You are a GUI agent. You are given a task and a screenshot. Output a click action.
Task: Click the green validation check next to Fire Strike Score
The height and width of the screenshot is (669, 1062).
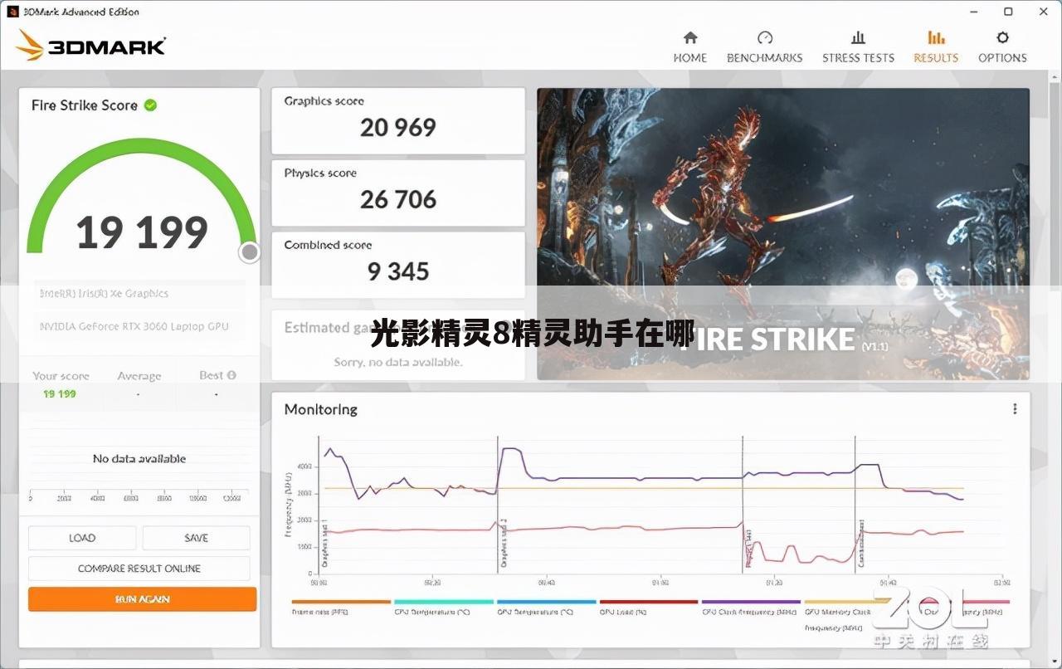coord(150,105)
